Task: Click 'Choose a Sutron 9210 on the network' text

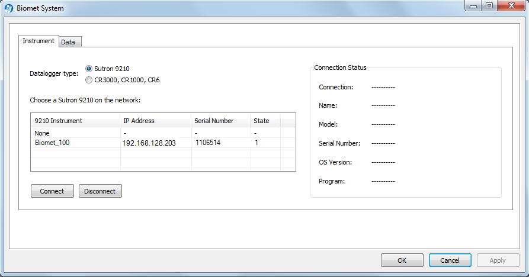Action: [x=85, y=100]
